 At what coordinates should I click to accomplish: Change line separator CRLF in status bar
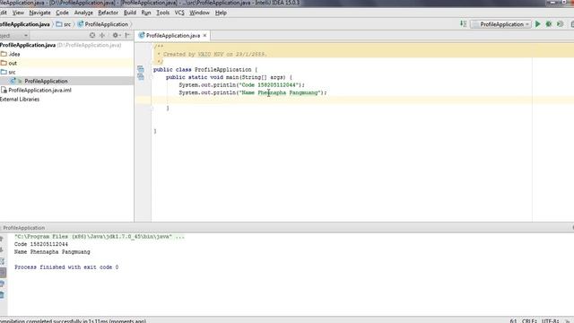coord(530,321)
